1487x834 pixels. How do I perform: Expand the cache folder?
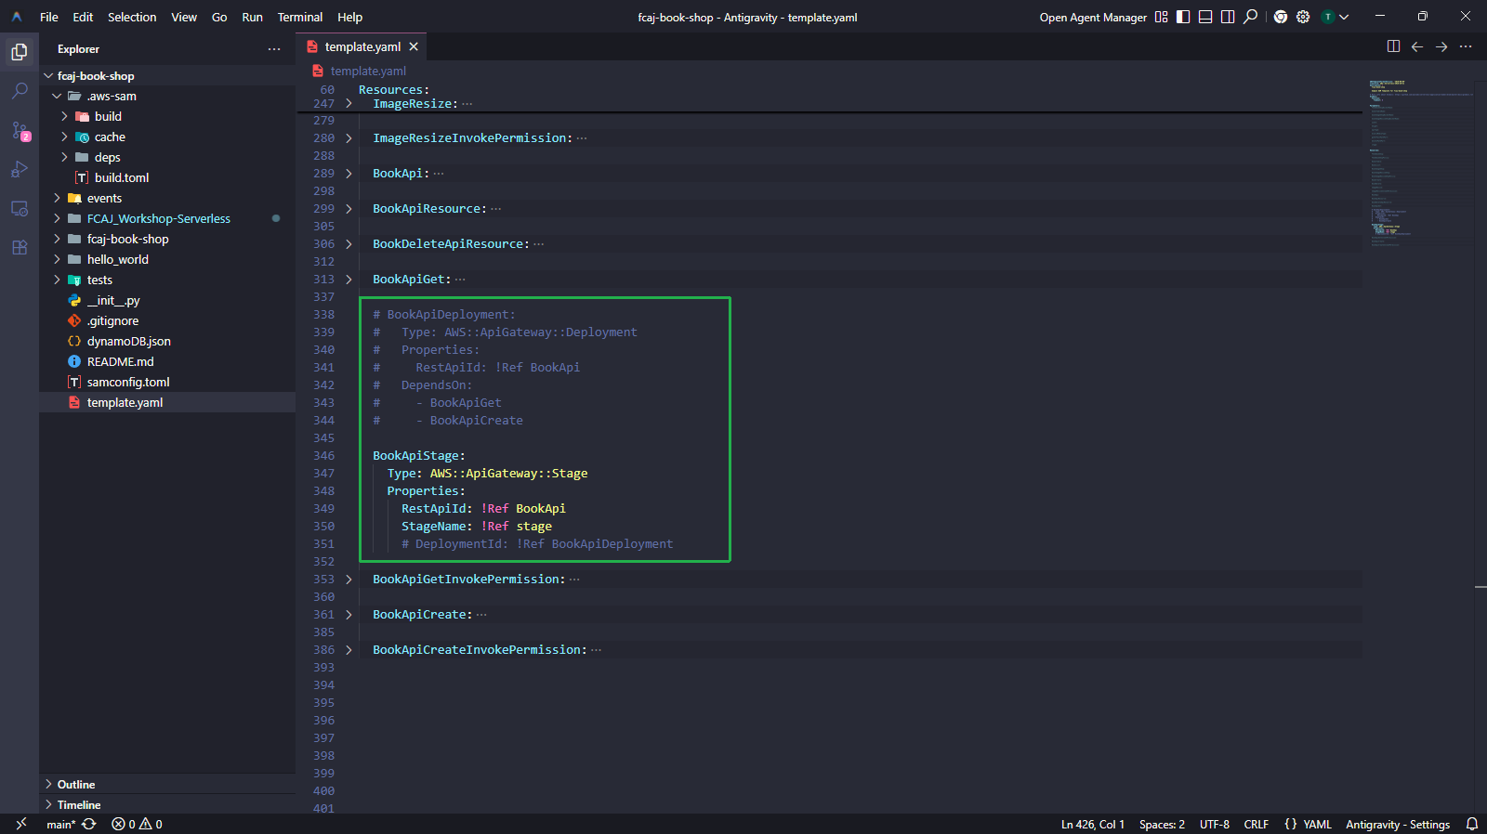tap(64, 137)
